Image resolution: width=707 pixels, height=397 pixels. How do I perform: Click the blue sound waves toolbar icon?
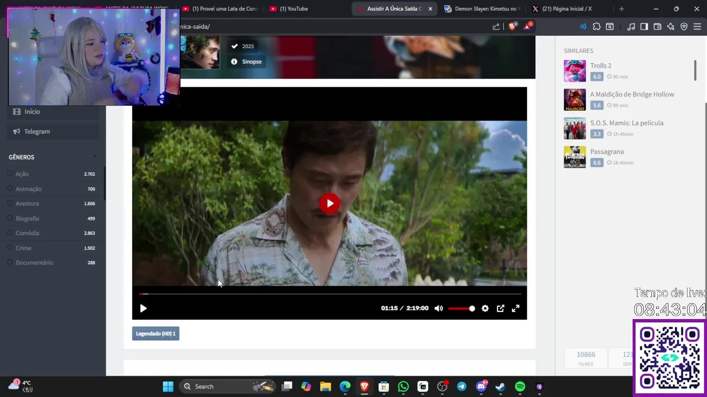point(583,26)
